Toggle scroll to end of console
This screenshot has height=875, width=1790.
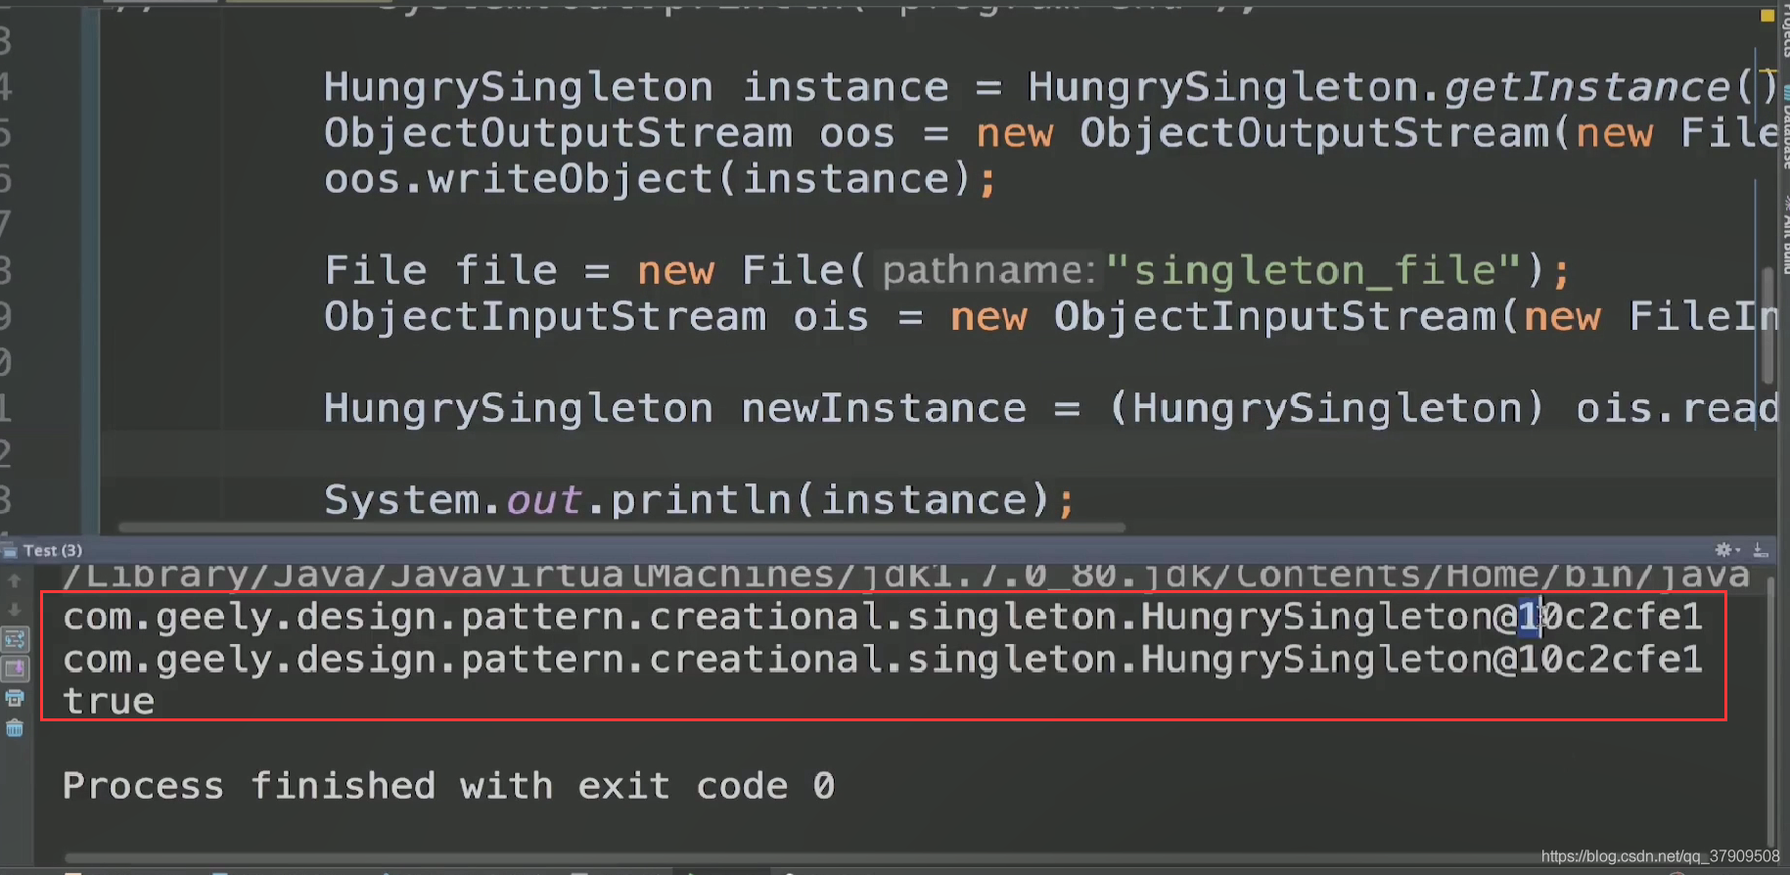pyautogui.click(x=16, y=669)
